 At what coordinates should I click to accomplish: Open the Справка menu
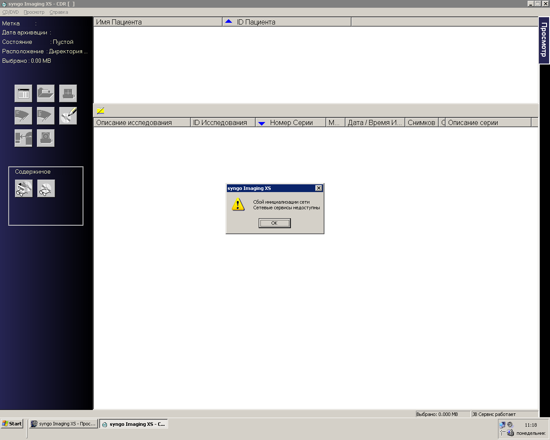[x=59, y=12]
